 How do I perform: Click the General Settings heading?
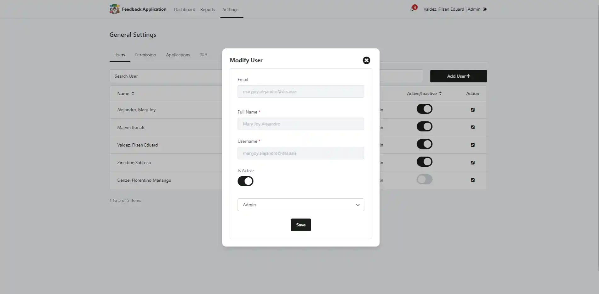click(x=133, y=35)
